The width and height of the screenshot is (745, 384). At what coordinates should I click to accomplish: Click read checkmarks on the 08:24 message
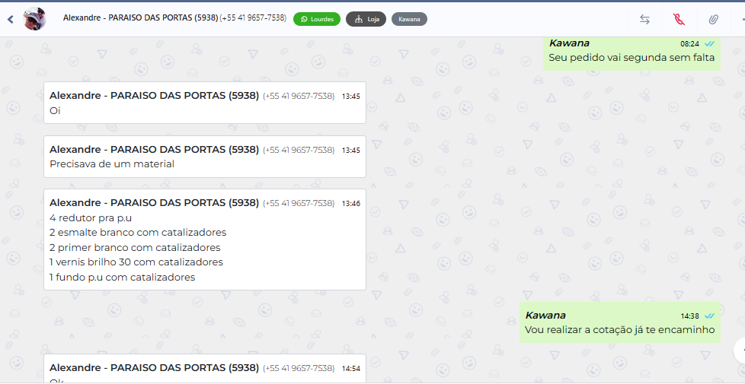709,44
